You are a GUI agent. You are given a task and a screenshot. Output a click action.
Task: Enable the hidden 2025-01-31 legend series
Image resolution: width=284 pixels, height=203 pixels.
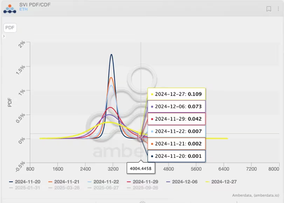[x=25, y=188]
